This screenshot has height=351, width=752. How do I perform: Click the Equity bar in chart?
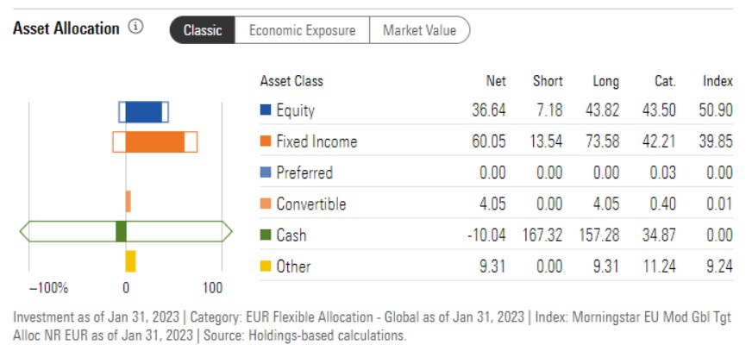143,112
